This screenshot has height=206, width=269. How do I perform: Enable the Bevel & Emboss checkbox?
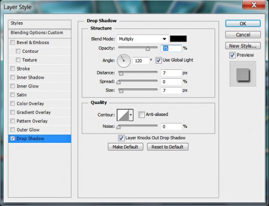click(x=12, y=42)
